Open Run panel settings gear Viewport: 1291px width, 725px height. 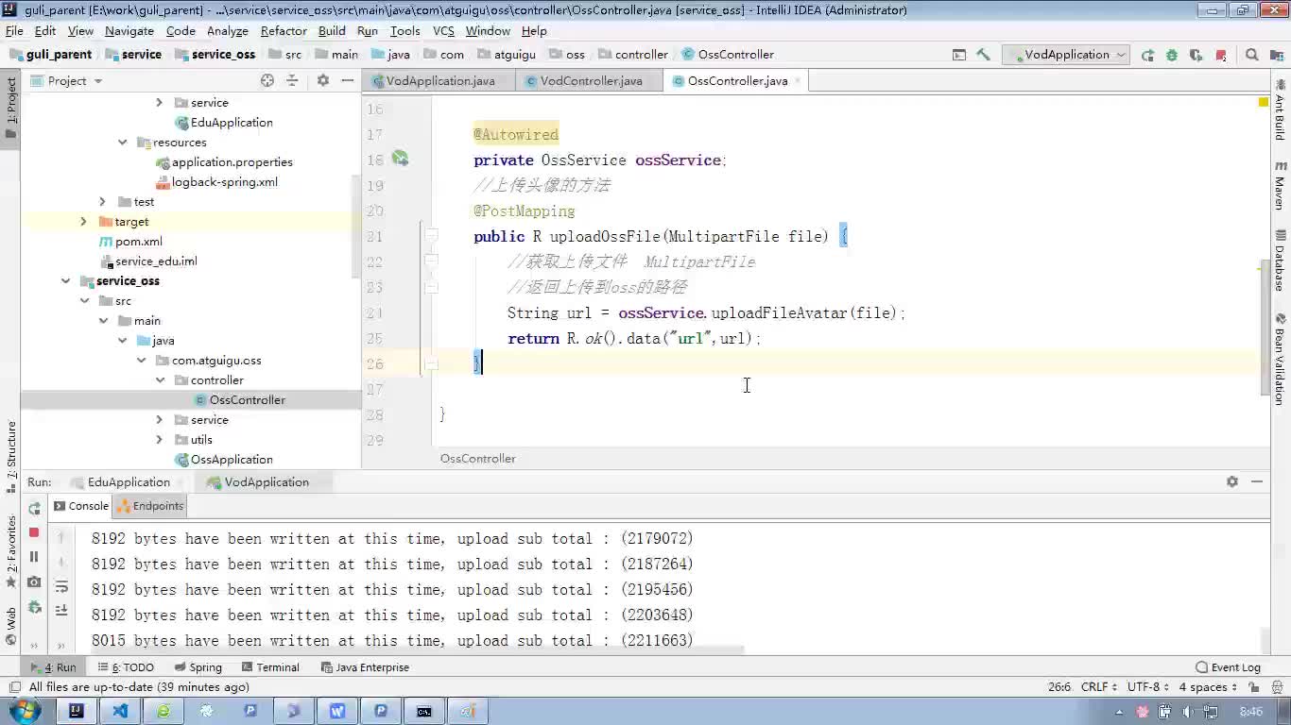tap(1232, 481)
